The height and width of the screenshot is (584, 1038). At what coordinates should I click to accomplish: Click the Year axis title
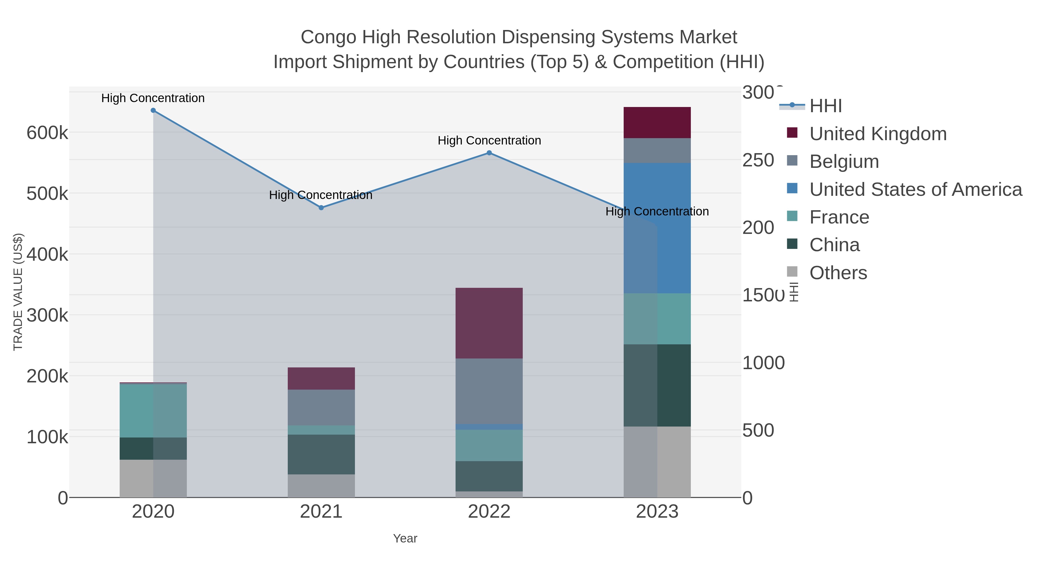pos(405,538)
